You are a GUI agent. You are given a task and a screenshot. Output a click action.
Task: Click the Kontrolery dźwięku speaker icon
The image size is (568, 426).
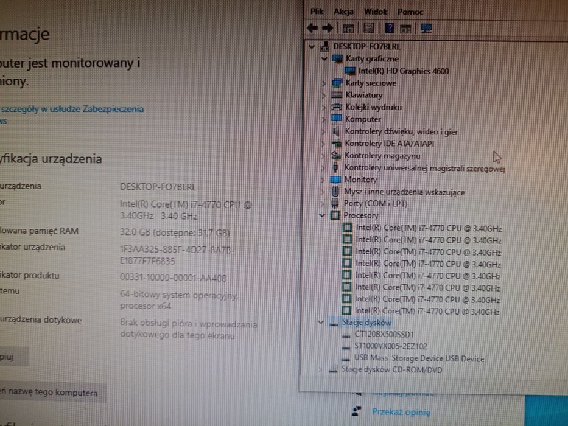pyautogui.click(x=336, y=131)
